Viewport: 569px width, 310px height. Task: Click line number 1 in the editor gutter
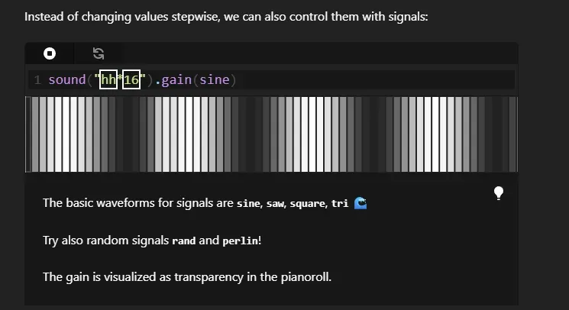point(37,79)
